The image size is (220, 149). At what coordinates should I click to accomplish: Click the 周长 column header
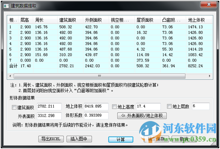(x=45, y=20)
